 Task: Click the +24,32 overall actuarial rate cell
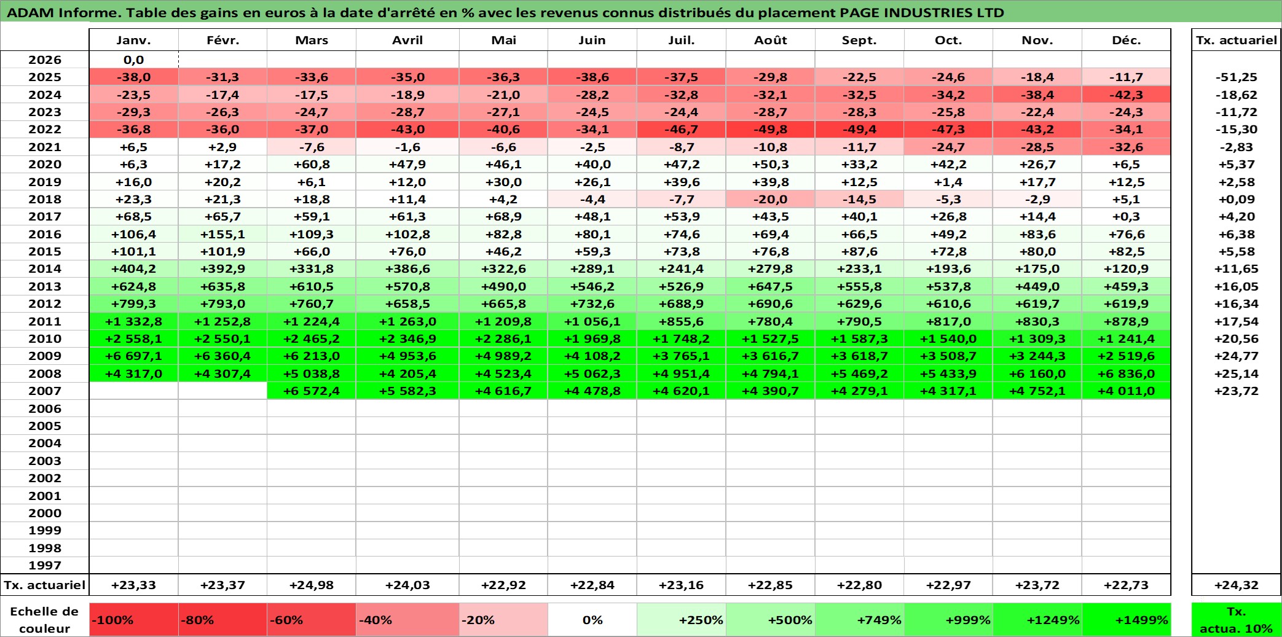(1237, 585)
